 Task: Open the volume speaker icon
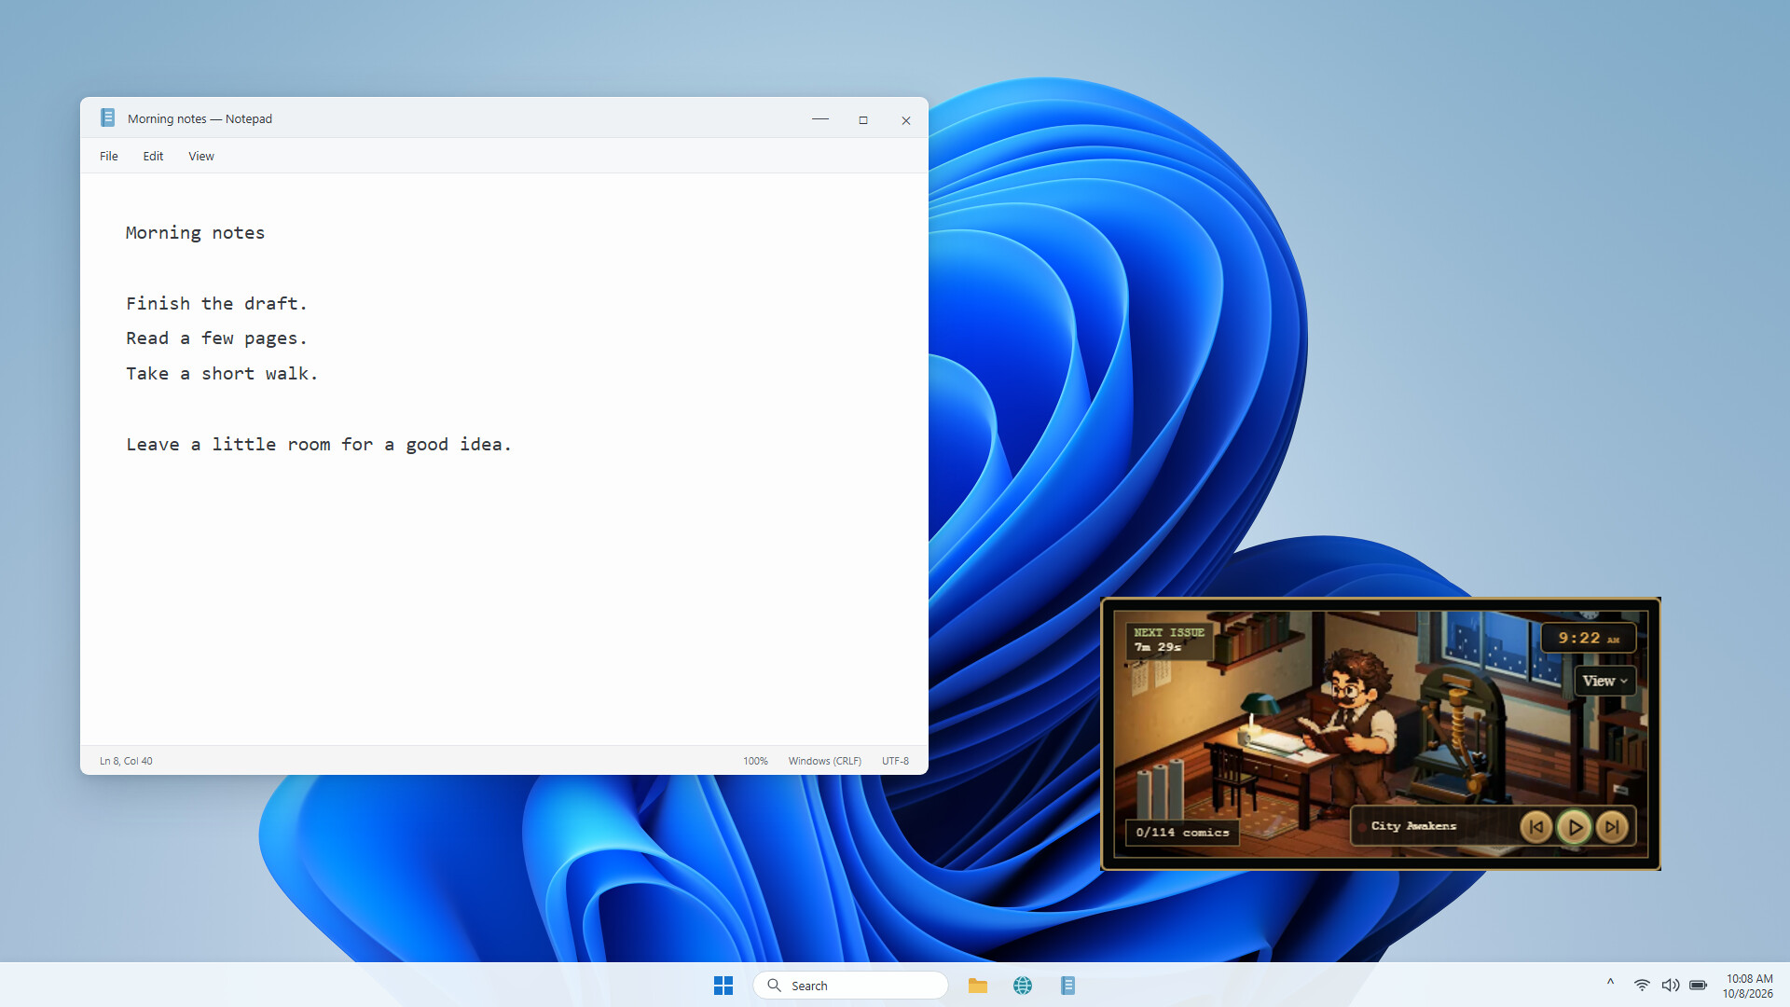1671,986
